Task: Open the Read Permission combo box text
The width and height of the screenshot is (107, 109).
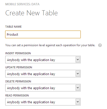Action: [x=31, y=102]
